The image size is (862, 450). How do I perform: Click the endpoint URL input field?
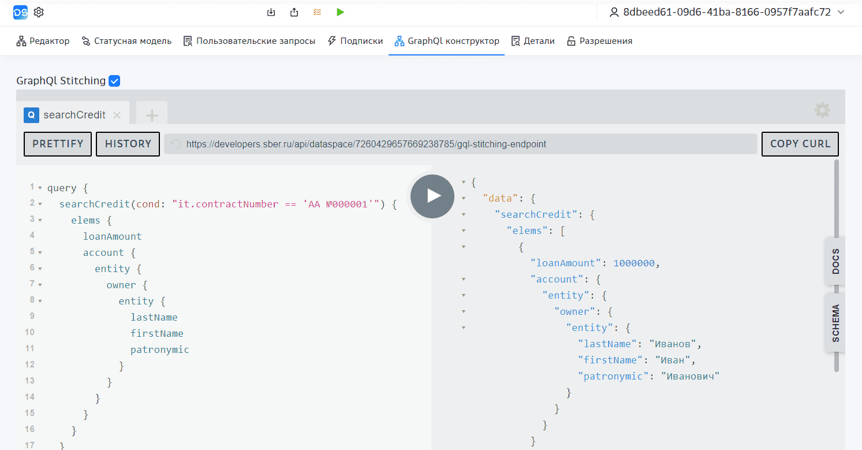click(461, 144)
